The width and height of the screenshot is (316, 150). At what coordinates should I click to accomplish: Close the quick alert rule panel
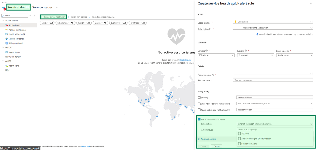tap(311, 3)
